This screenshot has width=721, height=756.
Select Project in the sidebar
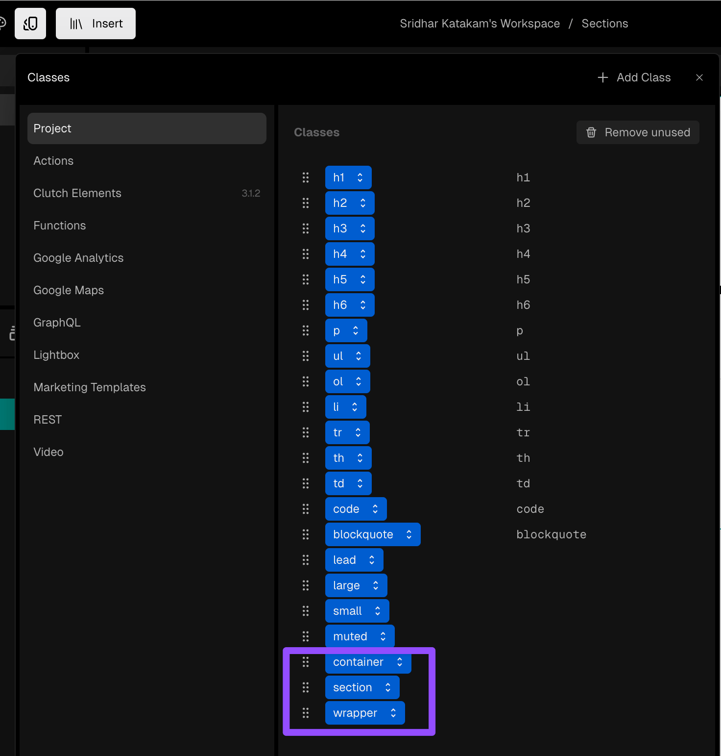click(147, 128)
